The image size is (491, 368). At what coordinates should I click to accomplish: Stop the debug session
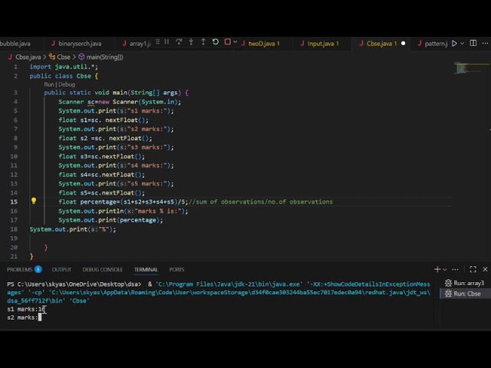pos(228,42)
